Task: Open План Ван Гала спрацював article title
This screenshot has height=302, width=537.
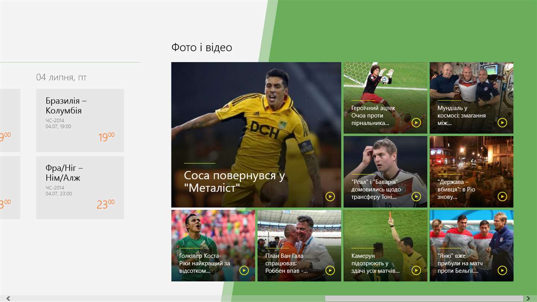Action: click(x=286, y=263)
